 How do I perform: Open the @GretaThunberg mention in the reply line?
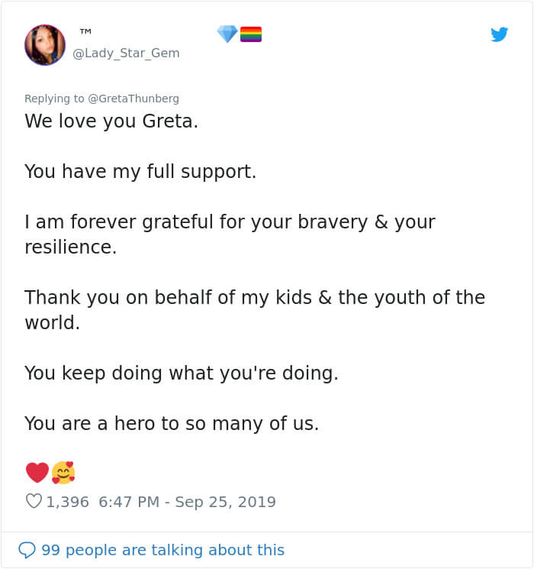(x=133, y=99)
